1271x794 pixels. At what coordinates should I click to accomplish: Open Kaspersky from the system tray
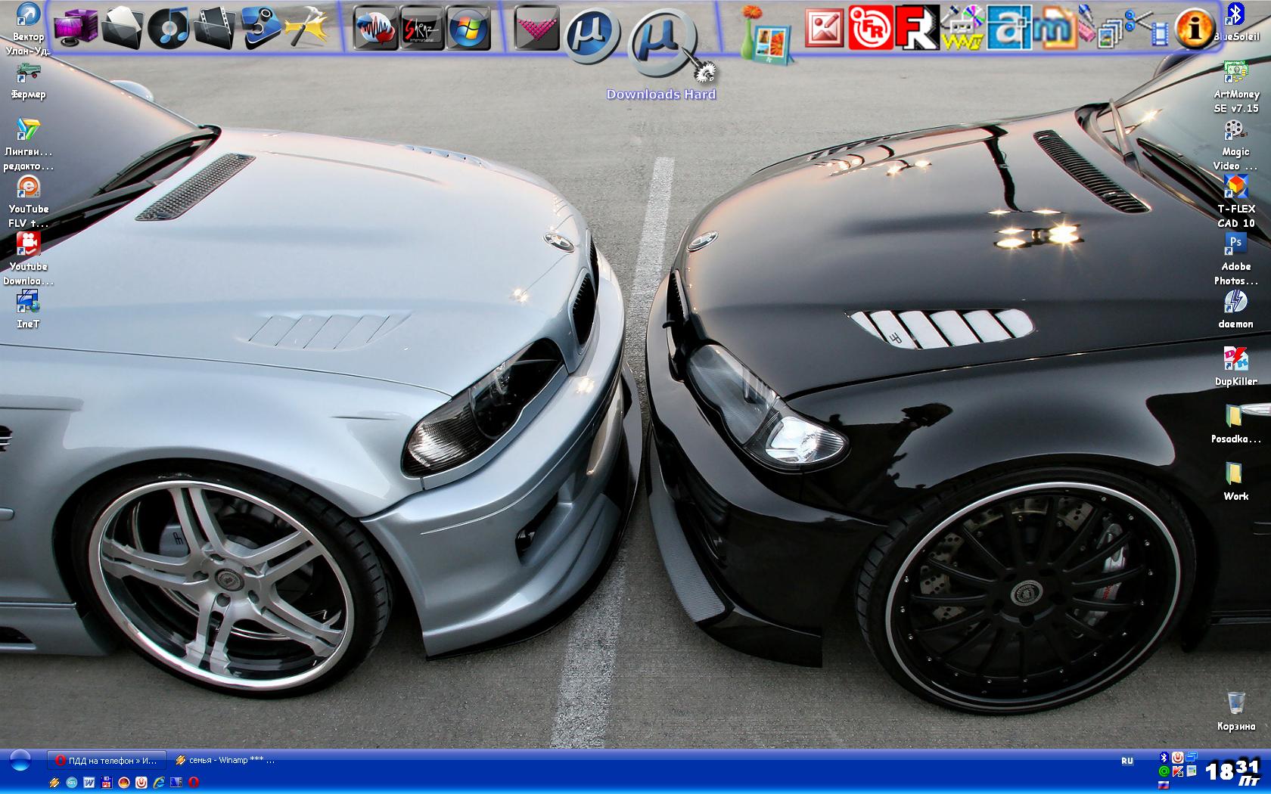(x=1177, y=771)
